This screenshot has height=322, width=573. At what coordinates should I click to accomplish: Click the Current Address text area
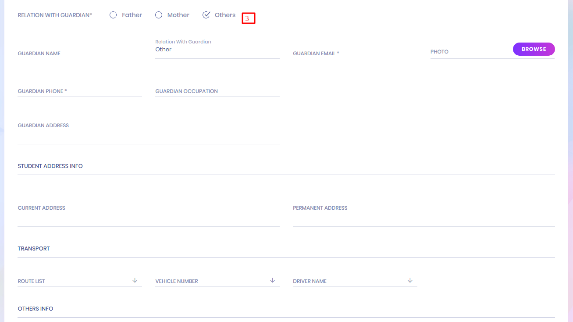point(148,215)
